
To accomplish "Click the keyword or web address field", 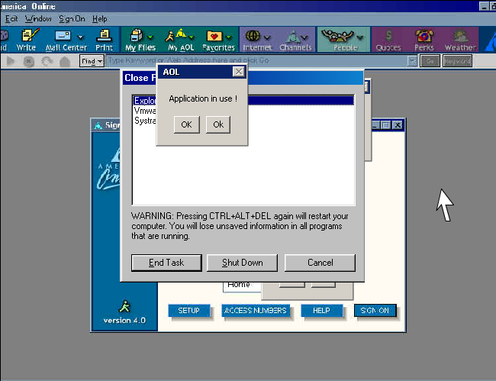I will pyautogui.click(x=256, y=60).
